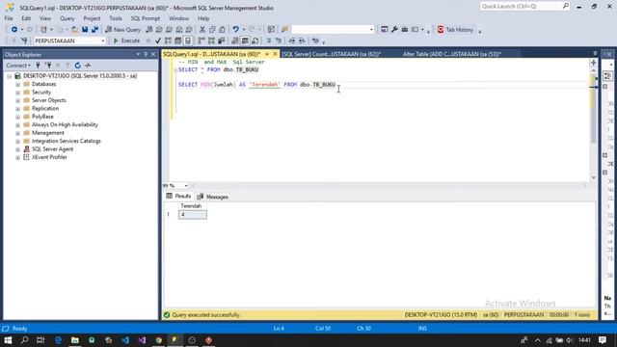Select SQL Server Agent in tree

click(x=52, y=149)
